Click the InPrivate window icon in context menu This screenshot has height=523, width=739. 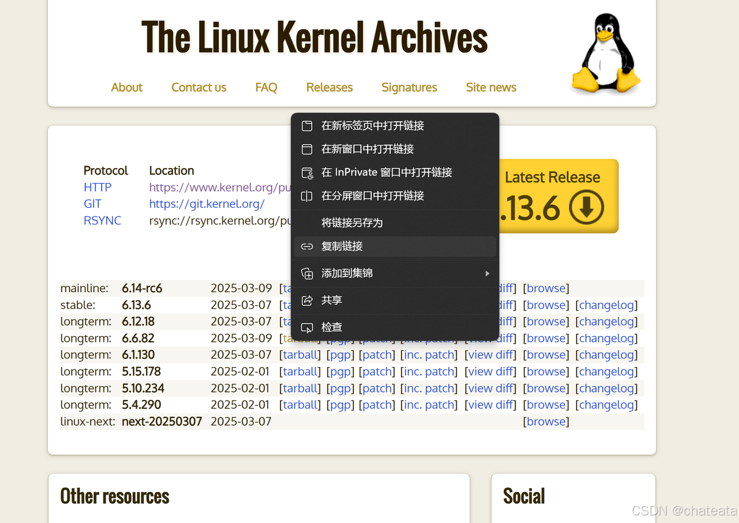click(307, 173)
